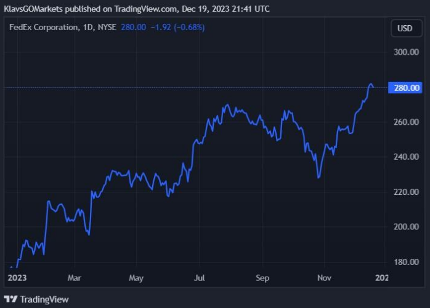Click the KlavsGOMarkets published header text

coord(137,9)
